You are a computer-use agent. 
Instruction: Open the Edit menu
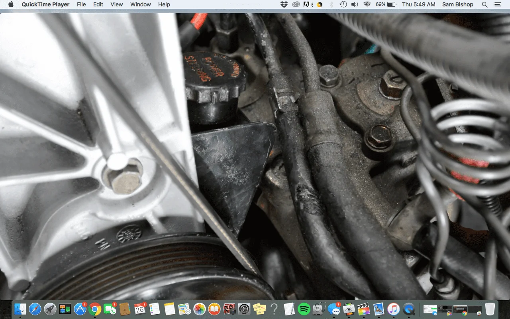[x=98, y=4]
